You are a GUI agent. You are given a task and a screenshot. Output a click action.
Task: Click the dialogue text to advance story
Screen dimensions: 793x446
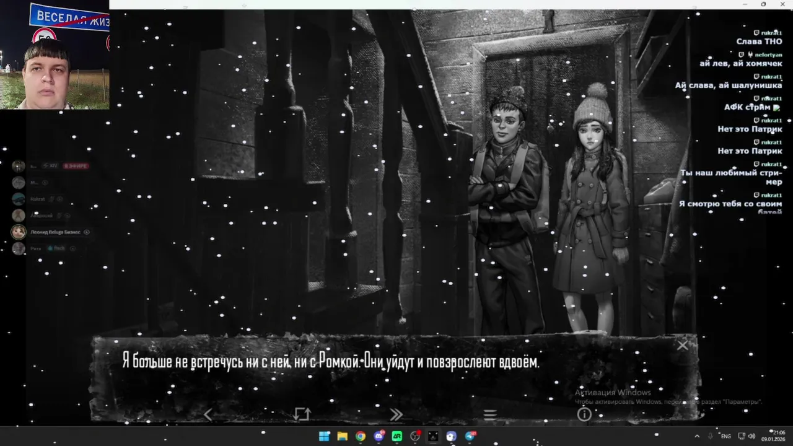[330, 362]
